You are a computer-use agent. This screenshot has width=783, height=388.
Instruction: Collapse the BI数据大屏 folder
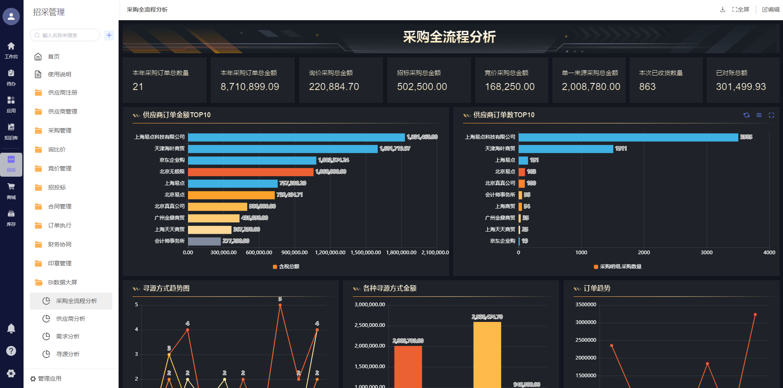[62, 282]
